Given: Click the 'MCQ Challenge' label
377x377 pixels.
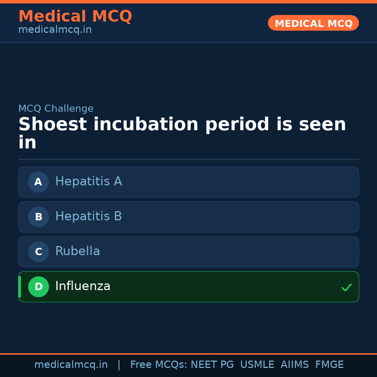Looking at the screenshot, I should click(x=56, y=109).
